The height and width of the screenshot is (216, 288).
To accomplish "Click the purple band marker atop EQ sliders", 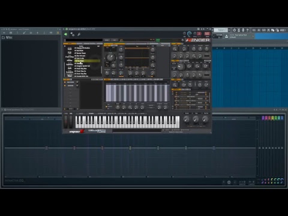I will [263, 118].
